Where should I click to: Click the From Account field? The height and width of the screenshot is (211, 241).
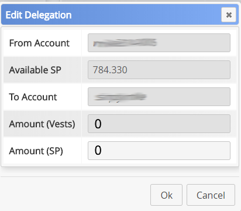click(x=159, y=43)
